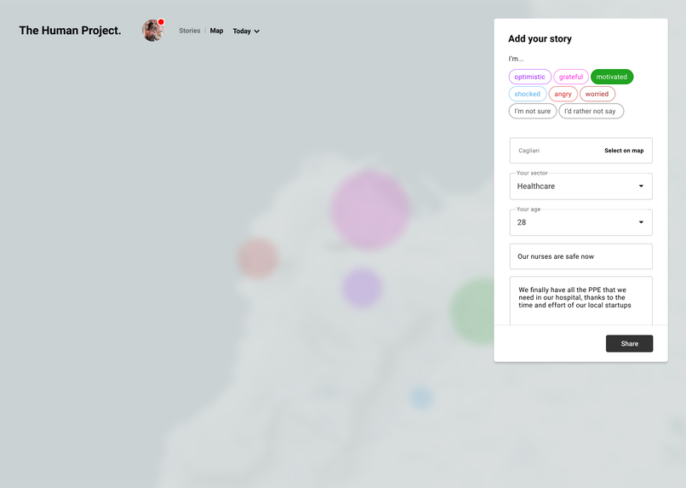The height and width of the screenshot is (488, 686).
Task: Click the story body text area
Action: pos(581,301)
